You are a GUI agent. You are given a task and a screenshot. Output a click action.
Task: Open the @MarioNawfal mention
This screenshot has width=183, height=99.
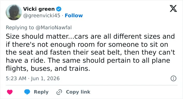click(x=54, y=28)
